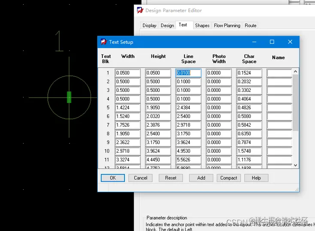
Task: Switch to the Design tab
Action: 167,25
